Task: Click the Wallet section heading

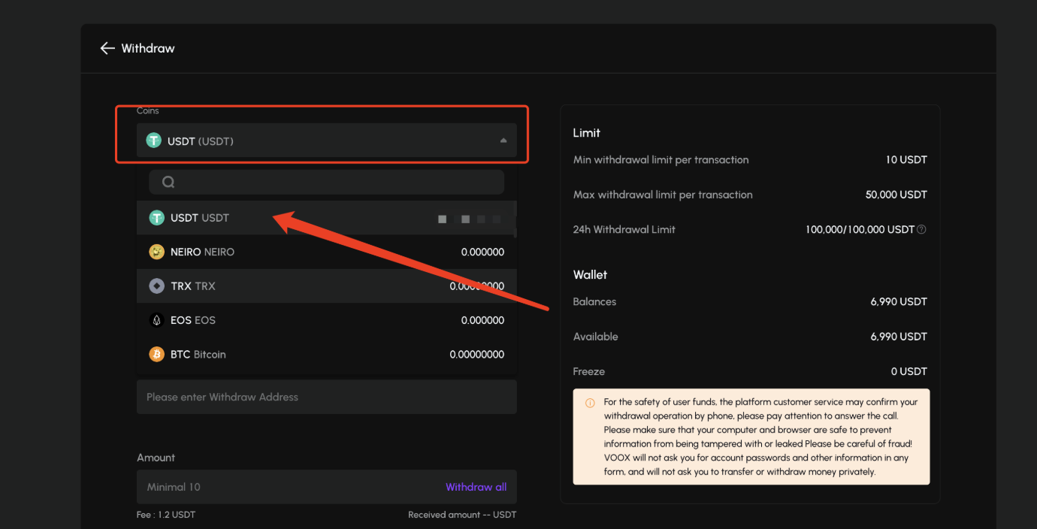Action: [x=590, y=275]
